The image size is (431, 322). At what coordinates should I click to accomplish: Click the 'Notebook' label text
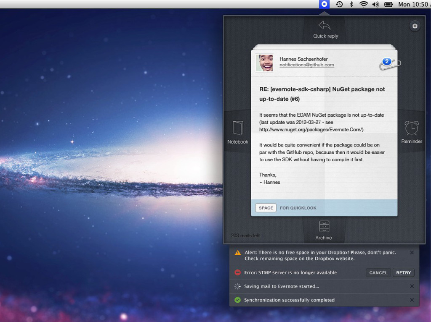coord(238,142)
